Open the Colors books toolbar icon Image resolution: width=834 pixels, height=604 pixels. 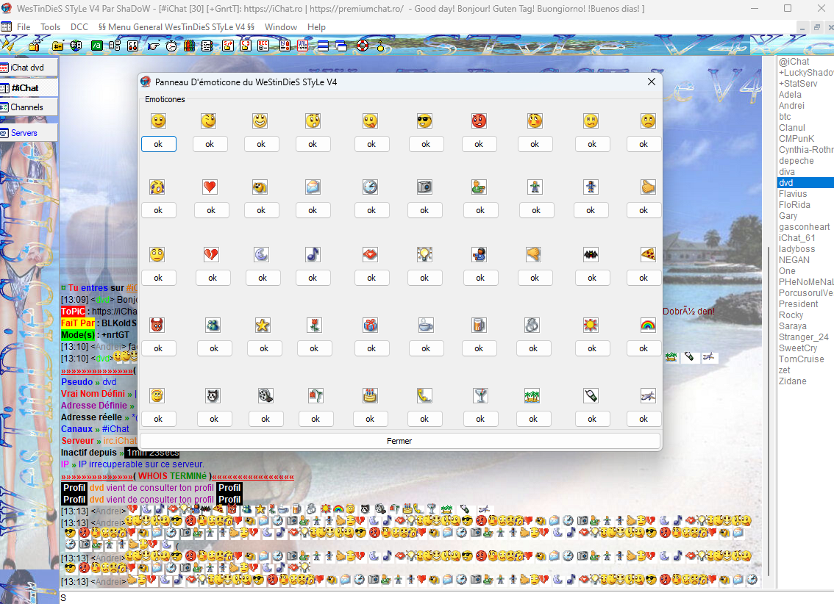189,46
